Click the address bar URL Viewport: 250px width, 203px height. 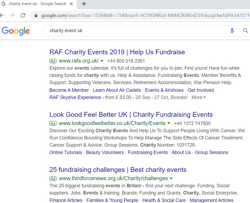(145, 15)
